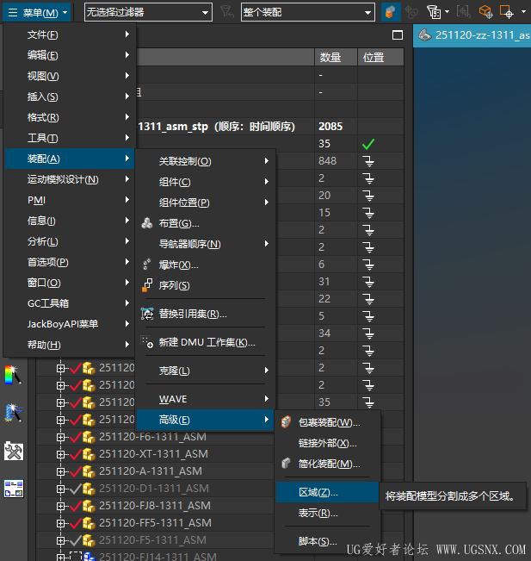Expand the 导航器顺序(N) submenu

coord(206,244)
